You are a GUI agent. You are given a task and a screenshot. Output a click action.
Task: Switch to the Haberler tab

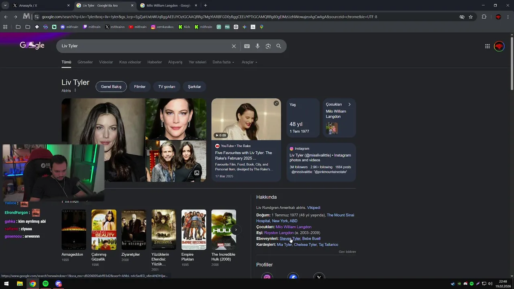pos(155,62)
